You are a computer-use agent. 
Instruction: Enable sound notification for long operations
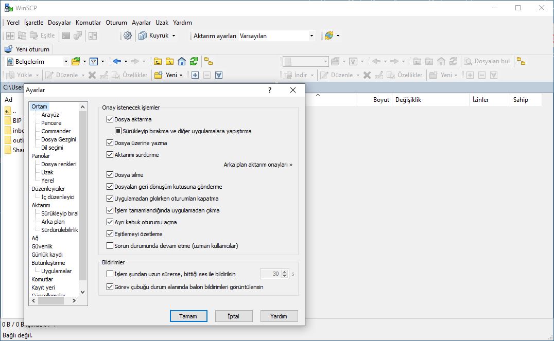(x=110, y=274)
